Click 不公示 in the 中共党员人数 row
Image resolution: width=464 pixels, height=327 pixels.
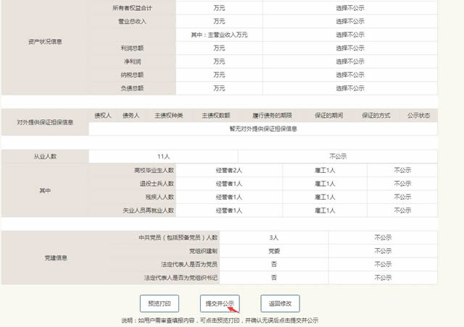(x=383, y=237)
